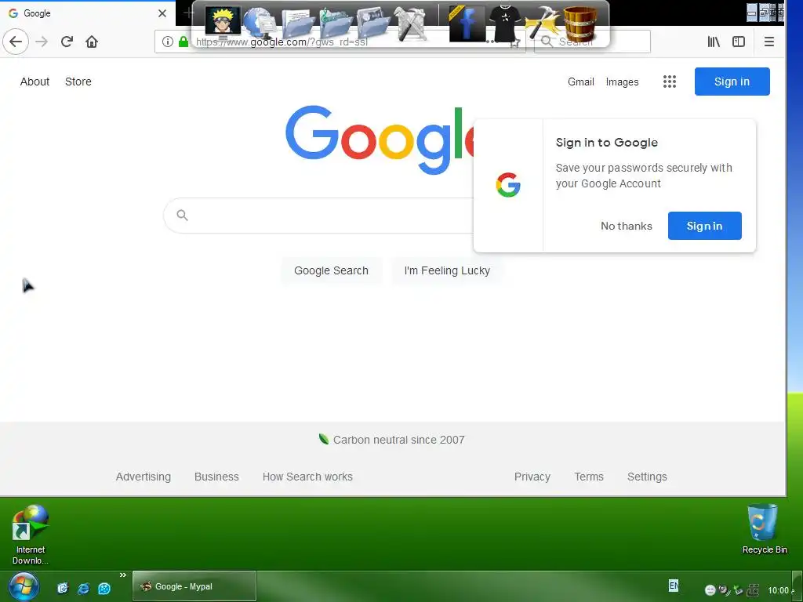Open Google Images link
Viewport: 803px width, 602px height.
tap(622, 82)
